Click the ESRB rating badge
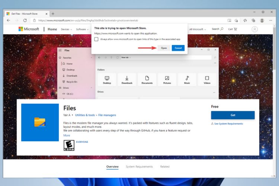 69,145
